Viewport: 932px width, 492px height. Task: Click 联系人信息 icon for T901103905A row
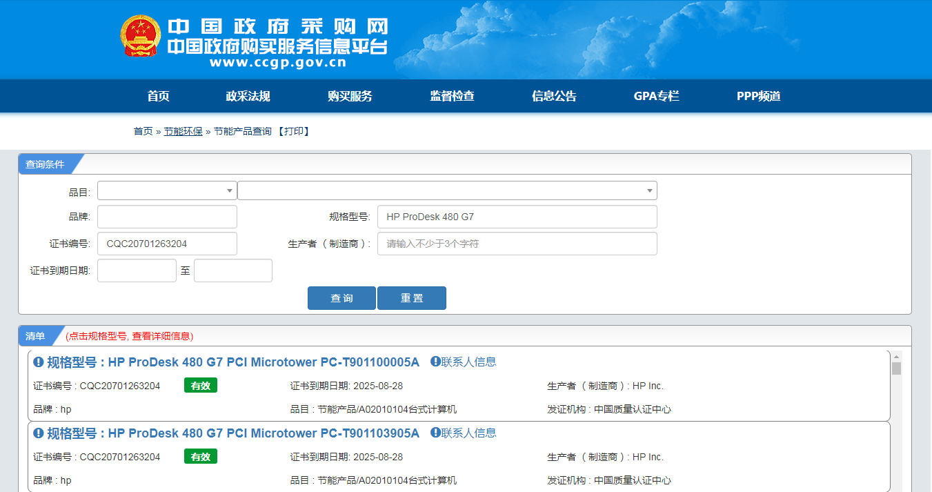click(435, 433)
